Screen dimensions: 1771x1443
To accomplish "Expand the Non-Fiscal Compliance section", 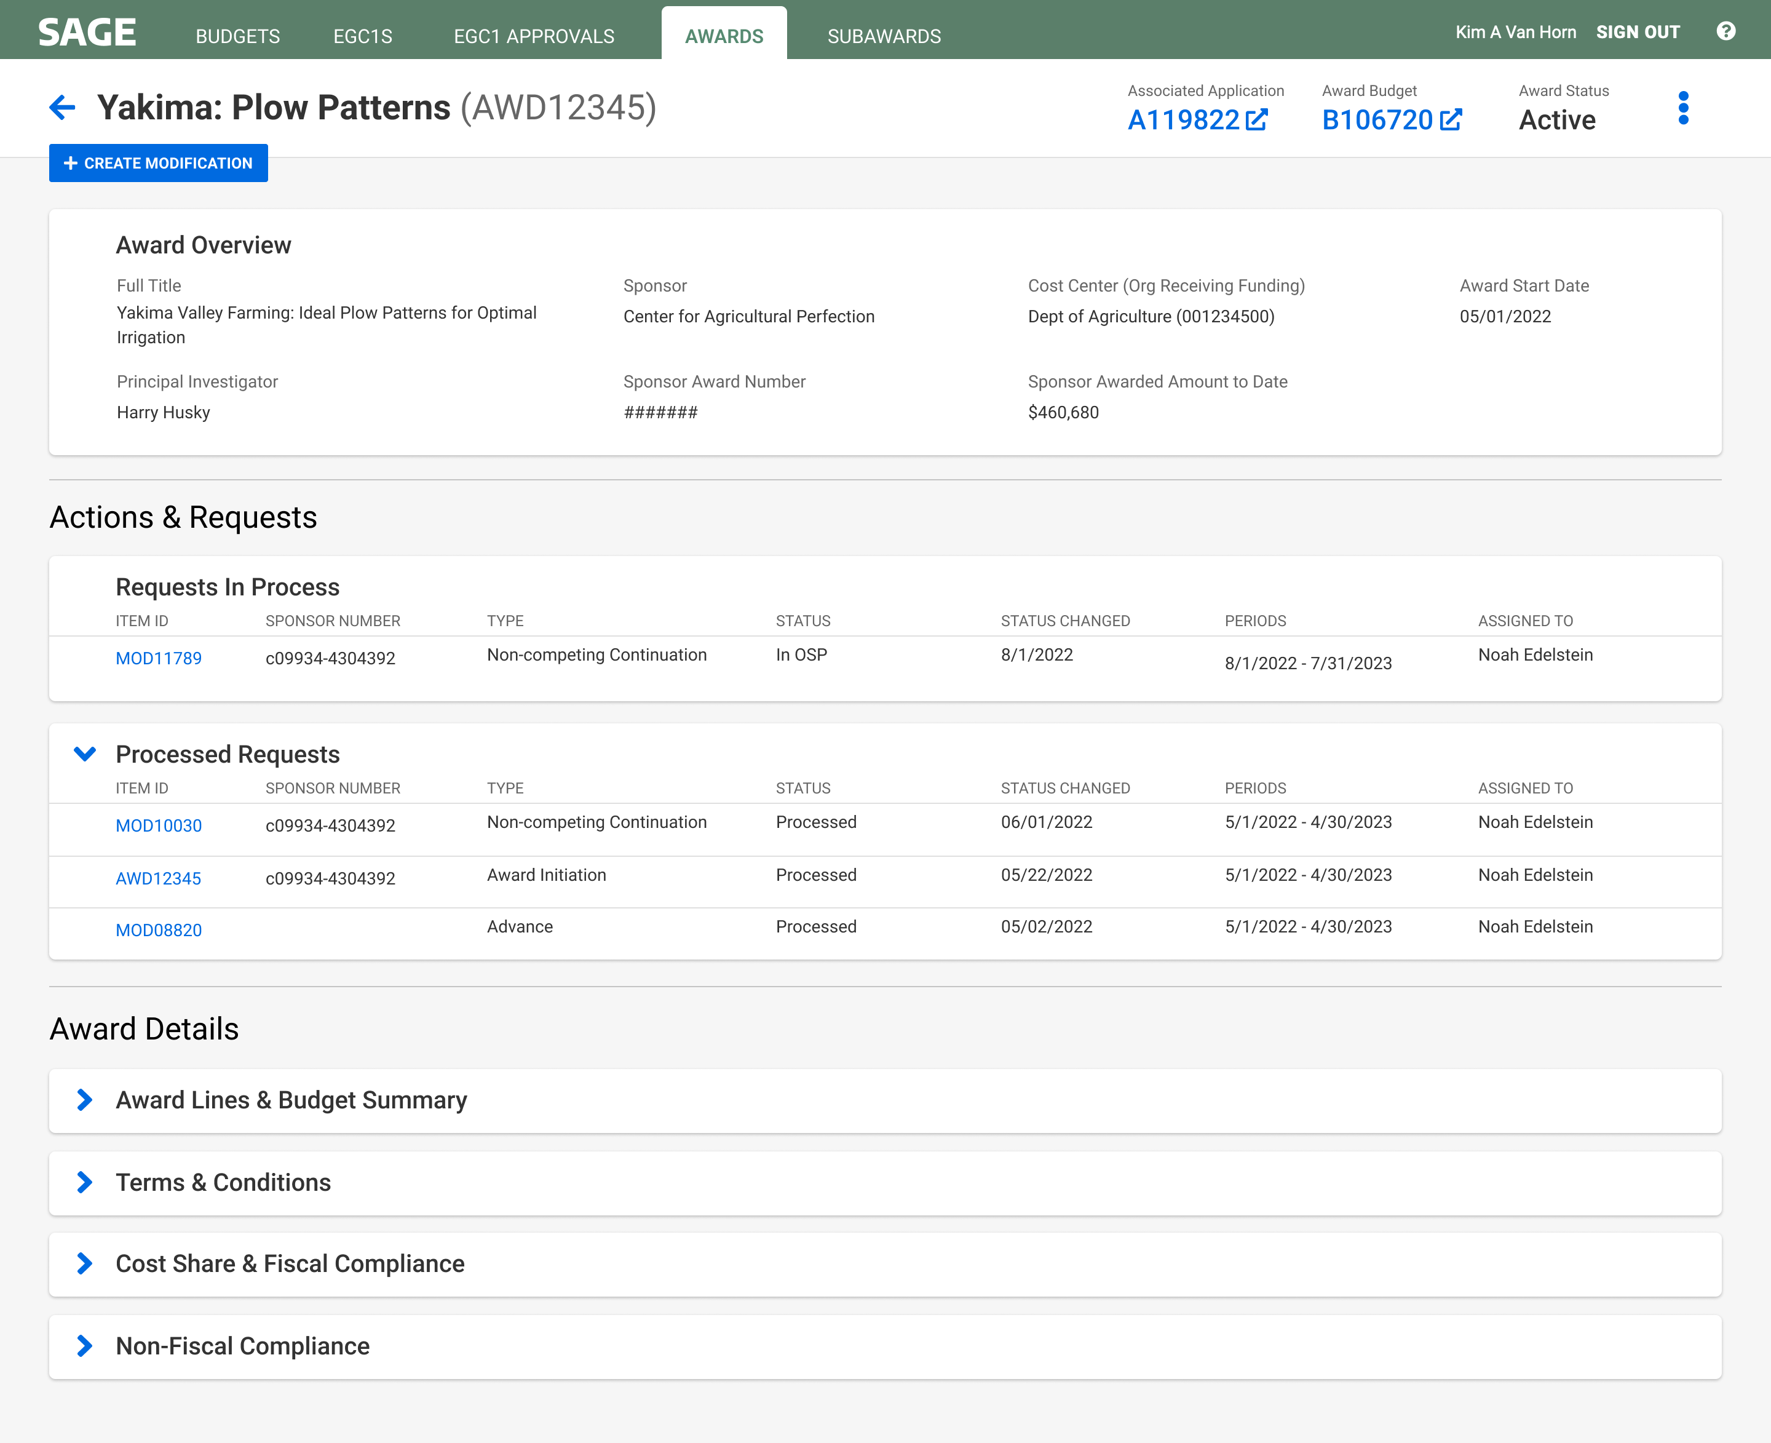I will (x=85, y=1346).
